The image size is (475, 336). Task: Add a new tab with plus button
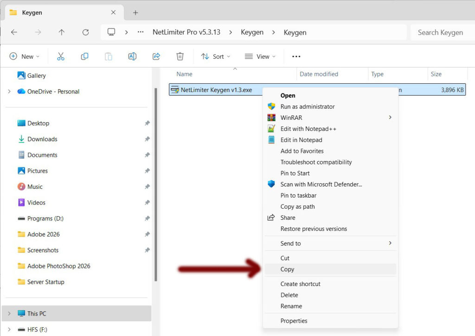click(x=135, y=12)
